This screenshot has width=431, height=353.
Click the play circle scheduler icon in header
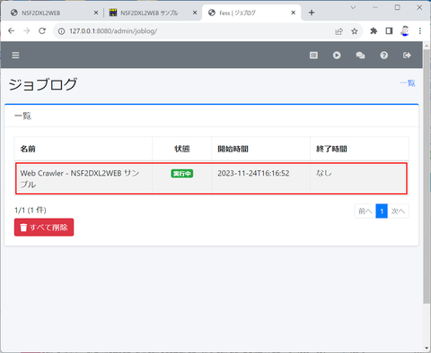point(337,56)
